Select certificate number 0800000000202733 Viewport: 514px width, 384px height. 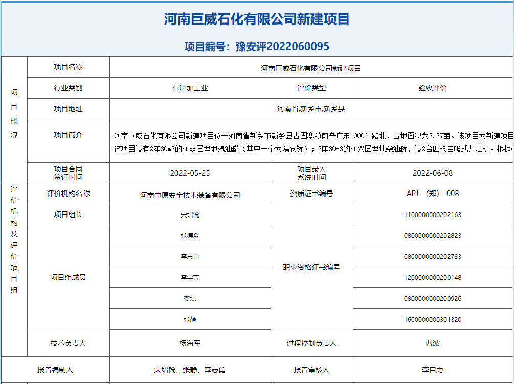coord(433,257)
